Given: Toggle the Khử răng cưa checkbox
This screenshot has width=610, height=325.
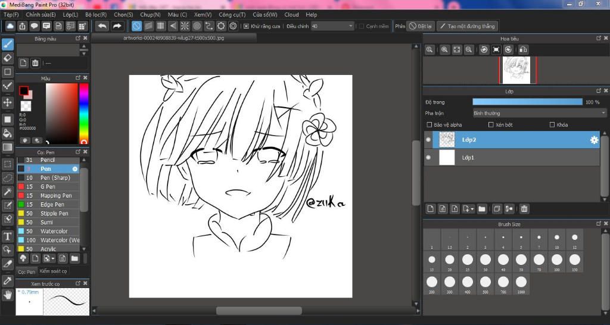Looking at the screenshot, I should pyautogui.click(x=246, y=26).
